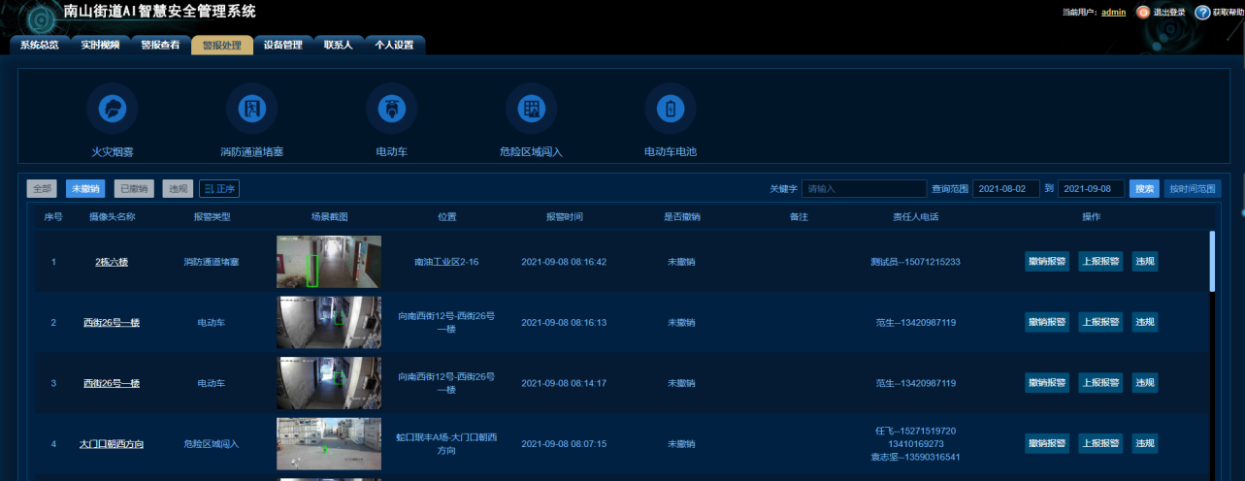1245x481 pixels.
Task: Toggle the 已撤销 filter
Action: [134, 189]
